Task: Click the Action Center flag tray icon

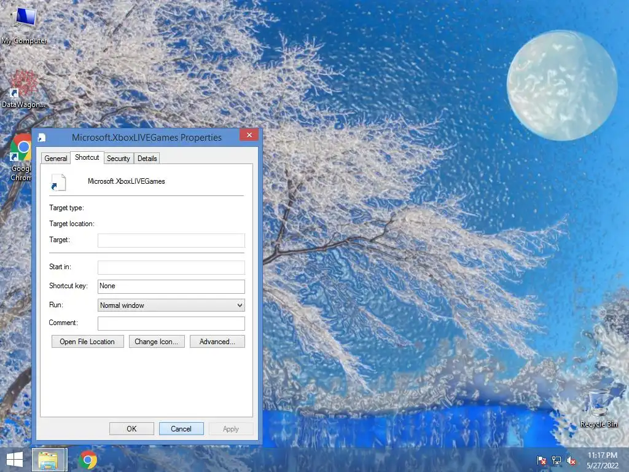Action: (x=541, y=460)
